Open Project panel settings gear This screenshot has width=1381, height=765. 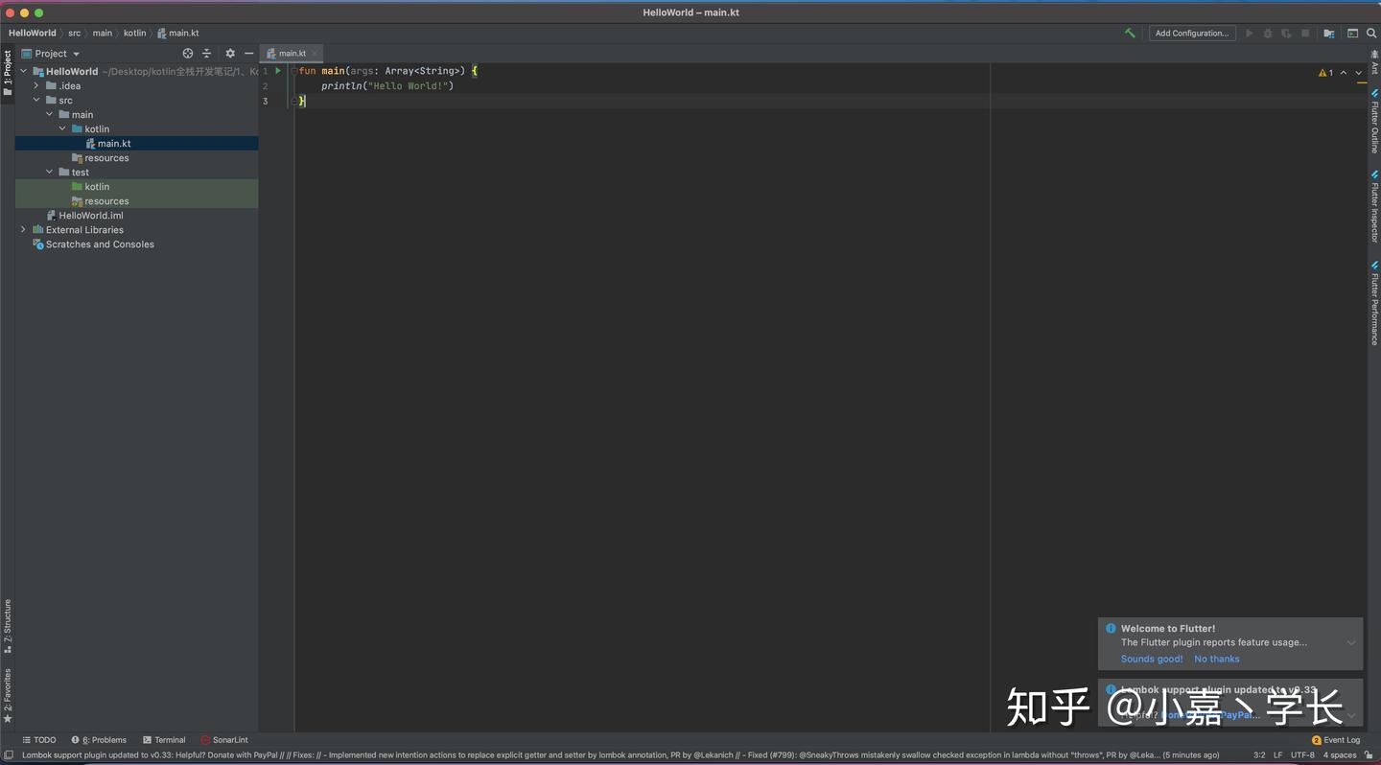tap(230, 53)
